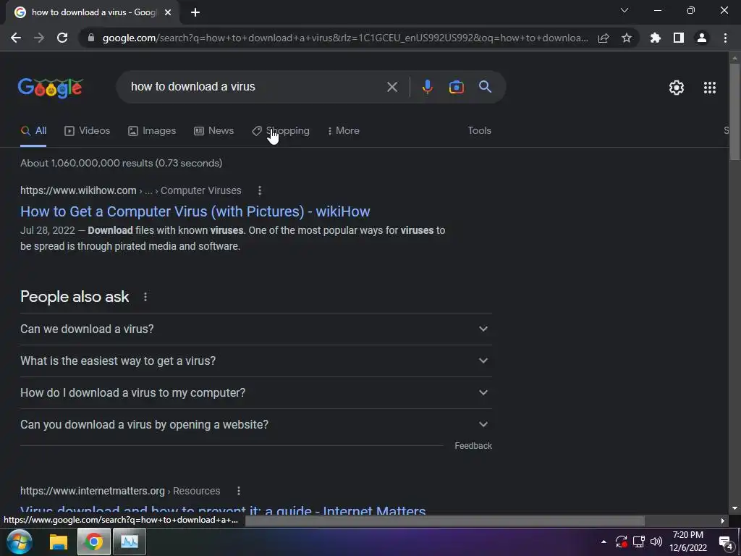Open the Chrome taskbar button

click(93, 542)
